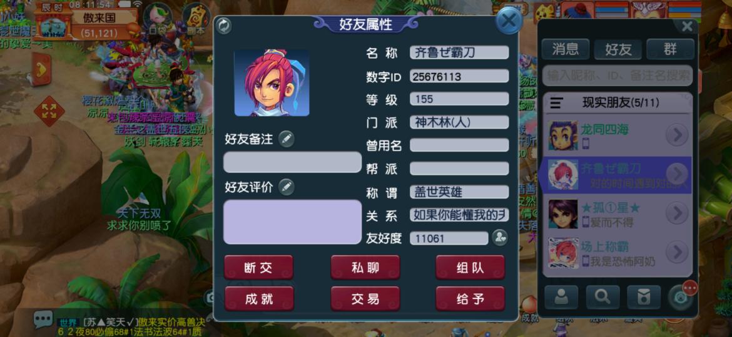
Task: Click the 断交 button
Action: [x=258, y=268]
